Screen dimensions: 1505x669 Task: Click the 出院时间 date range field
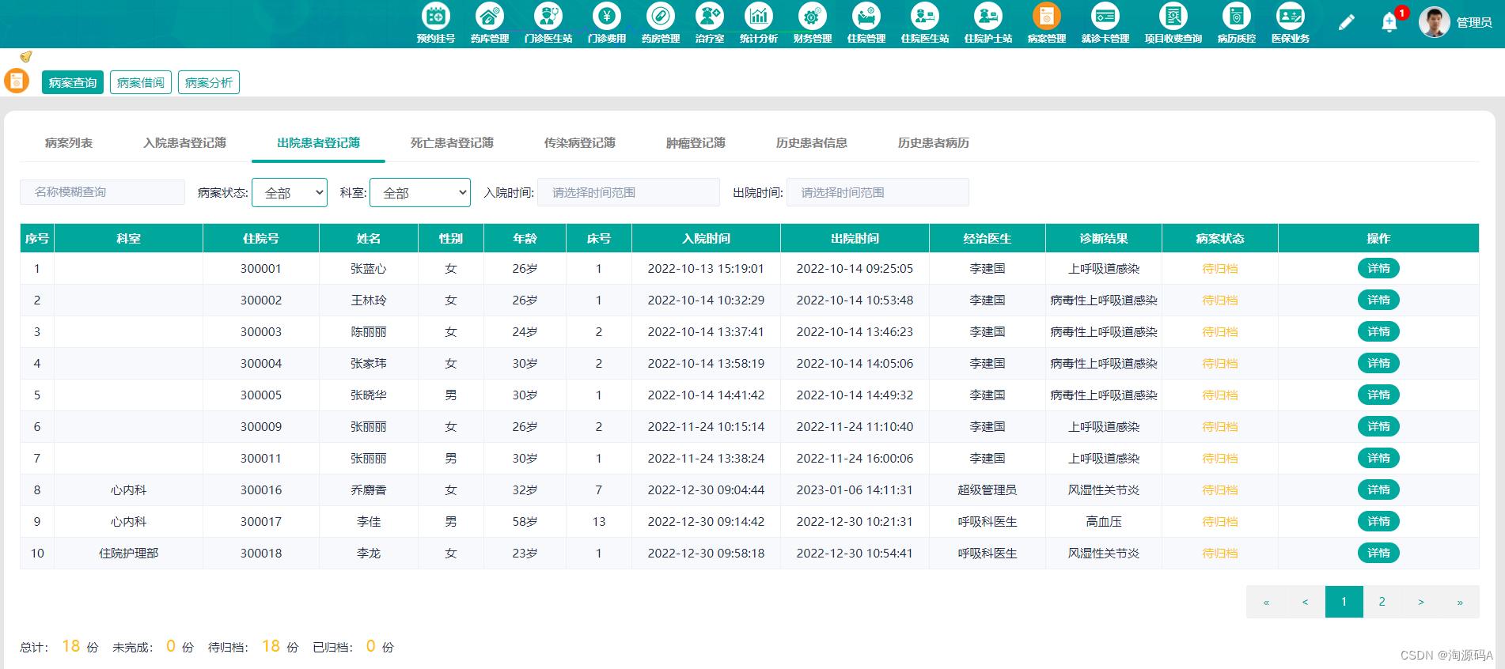(878, 192)
